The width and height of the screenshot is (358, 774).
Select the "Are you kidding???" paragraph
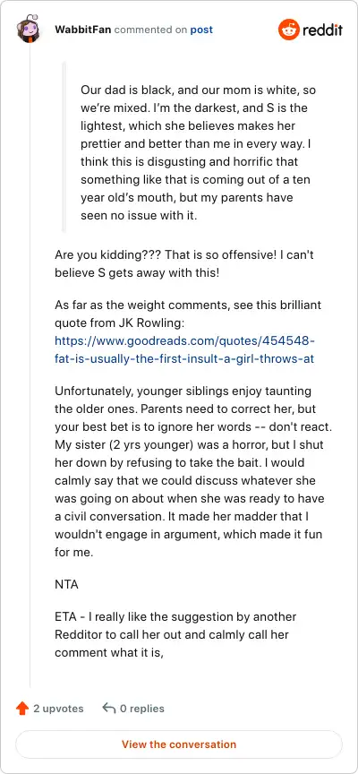coord(185,264)
